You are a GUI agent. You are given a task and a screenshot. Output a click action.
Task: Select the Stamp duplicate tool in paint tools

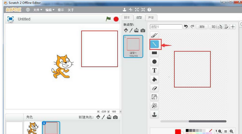pyautogui.click(x=154, y=115)
